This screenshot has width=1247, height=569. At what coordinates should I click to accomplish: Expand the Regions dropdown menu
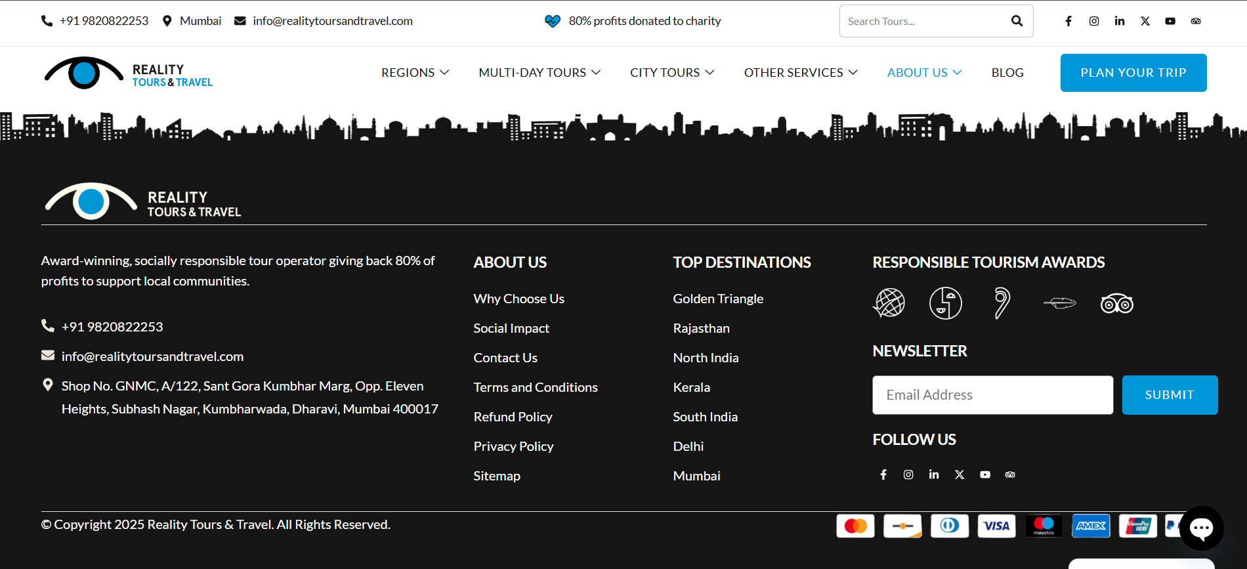(415, 73)
